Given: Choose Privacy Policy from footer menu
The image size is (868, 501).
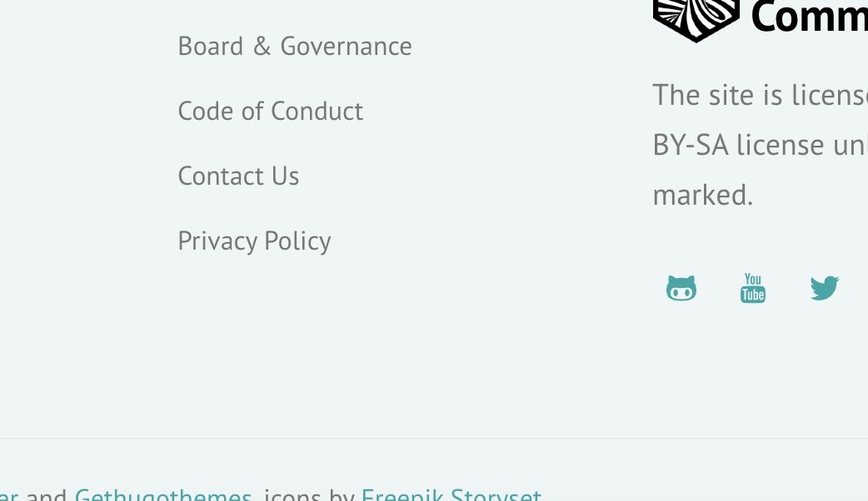Looking at the screenshot, I should [254, 241].
